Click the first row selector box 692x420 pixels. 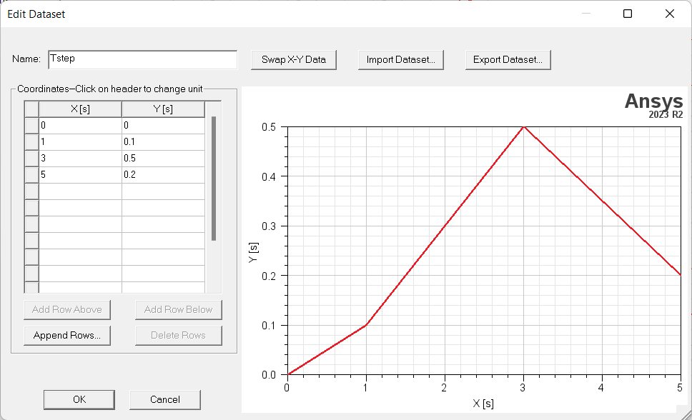30,125
